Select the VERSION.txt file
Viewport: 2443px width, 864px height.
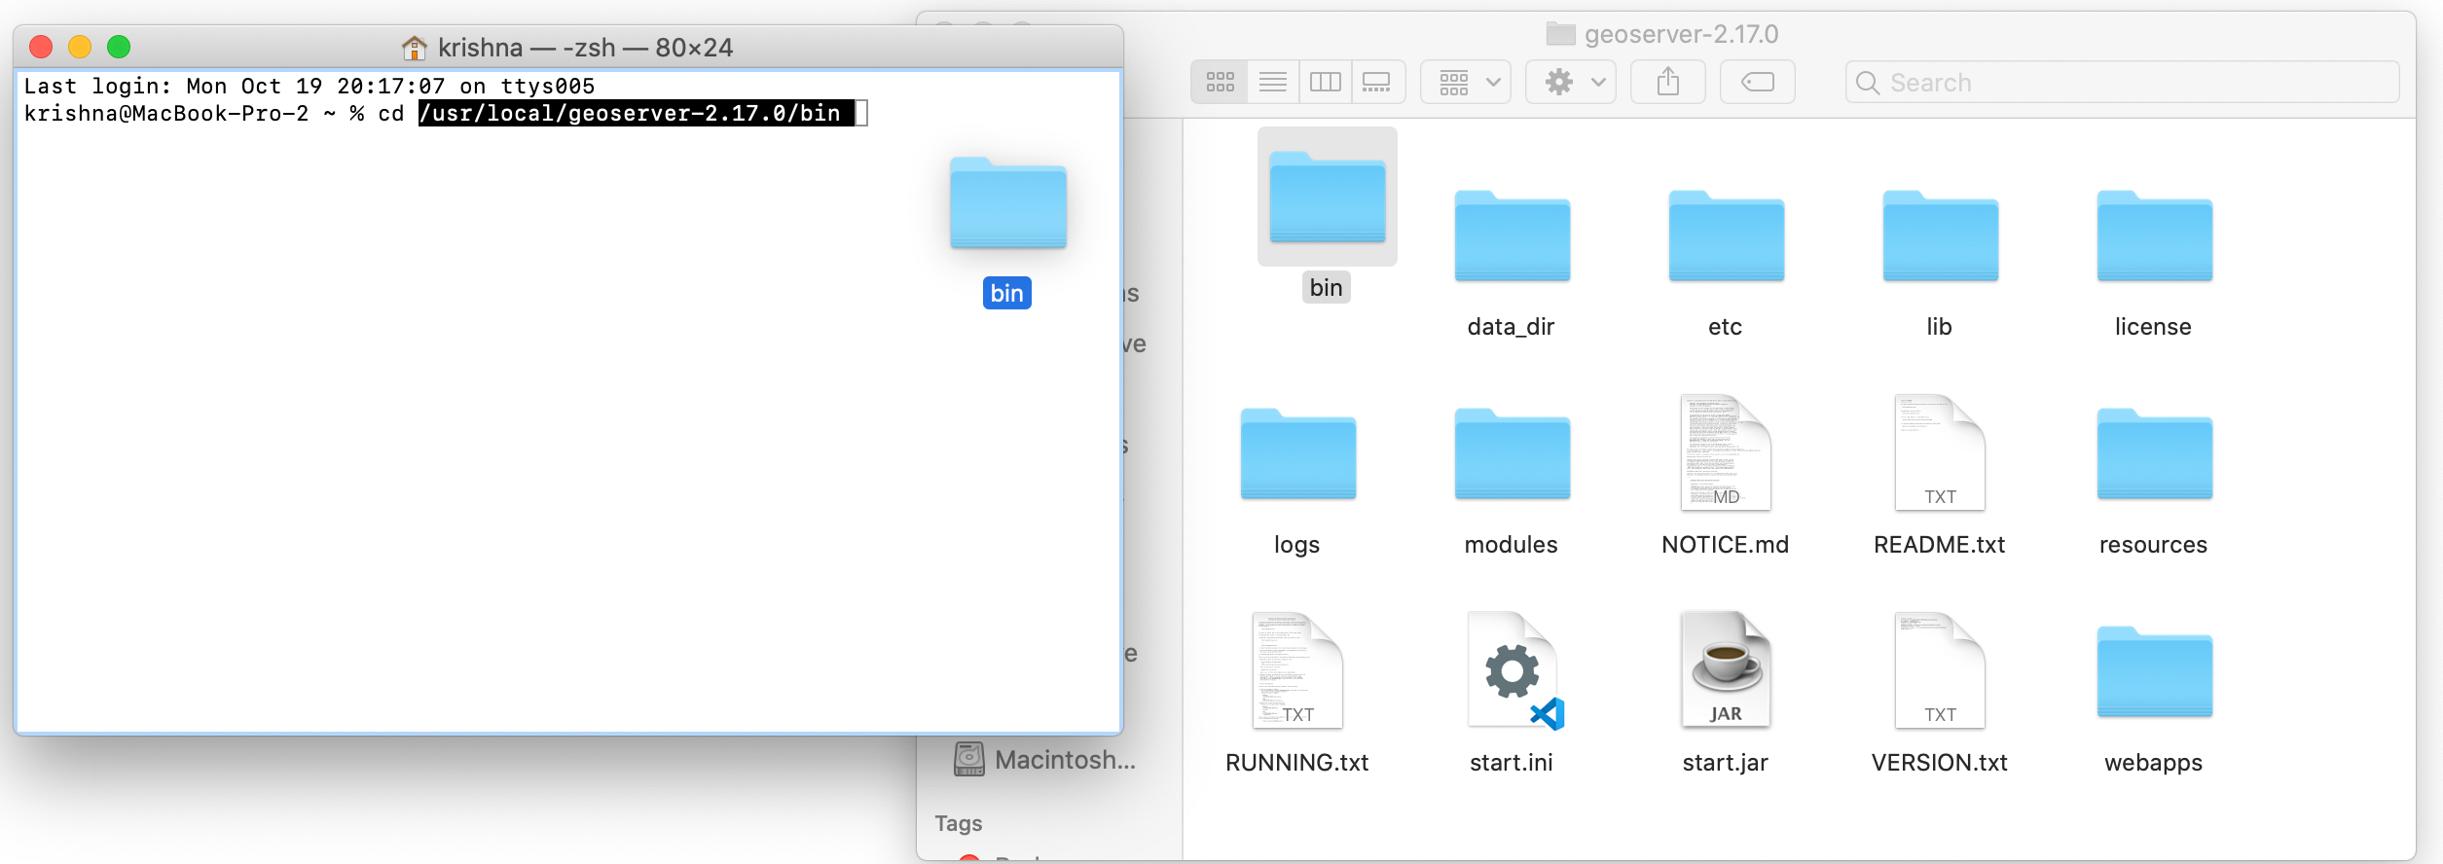1940,670
